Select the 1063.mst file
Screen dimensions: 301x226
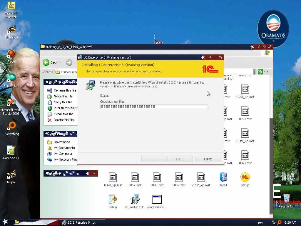point(245,158)
